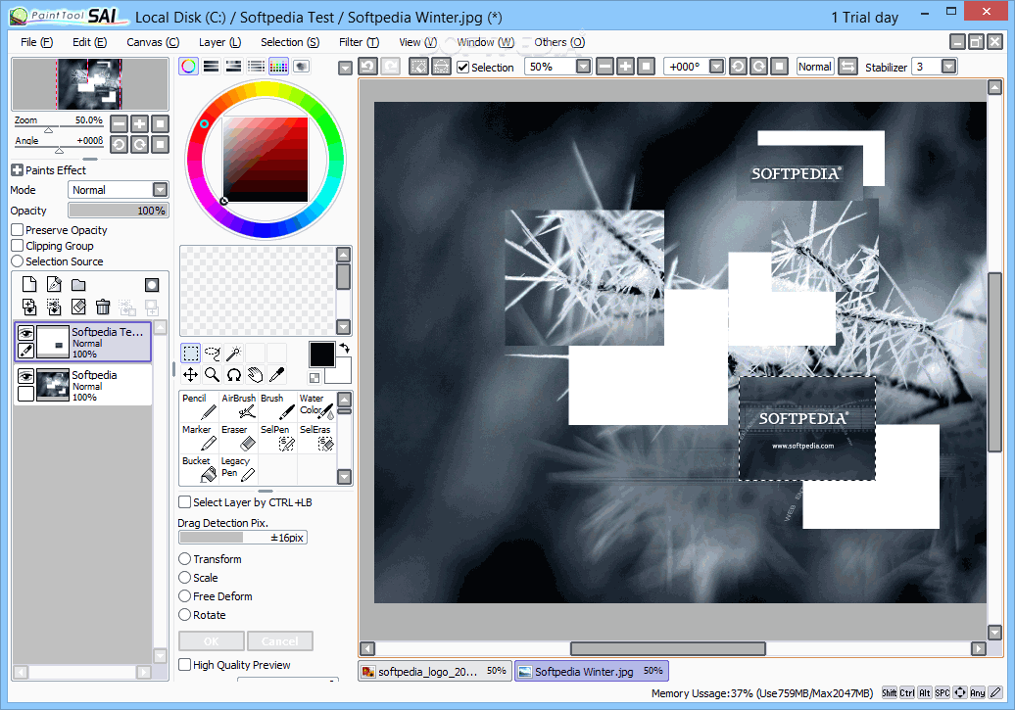Adjust the Drag Detection ±16pix slider
This screenshot has width=1015, height=710.
243,538
